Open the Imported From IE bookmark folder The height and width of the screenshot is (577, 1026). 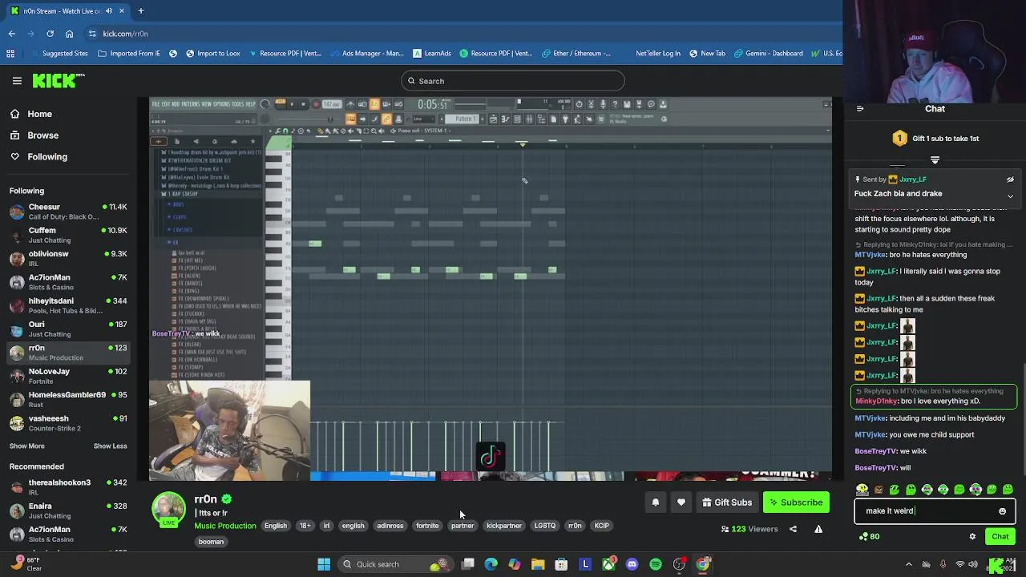[x=128, y=54]
